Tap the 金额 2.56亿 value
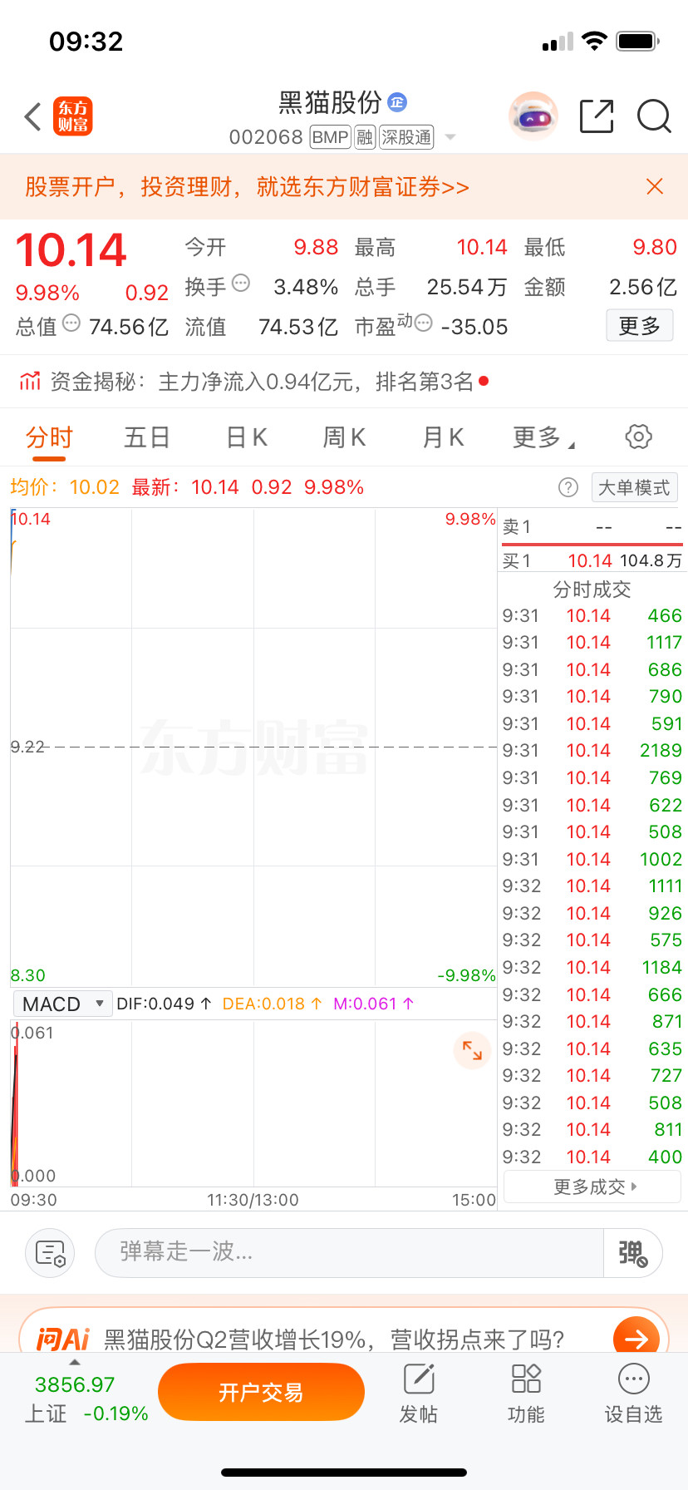Screen dimensions: 688x1490 pos(600,287)
